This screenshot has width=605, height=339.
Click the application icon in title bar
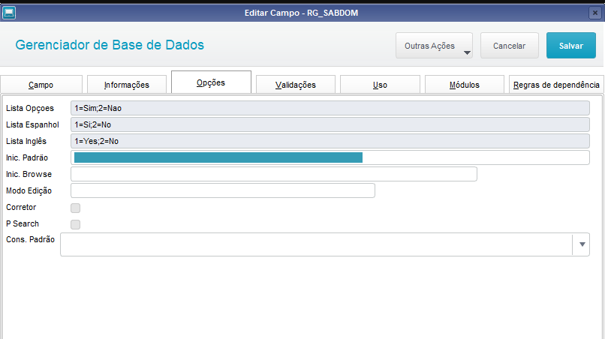(x=9, y=13)
